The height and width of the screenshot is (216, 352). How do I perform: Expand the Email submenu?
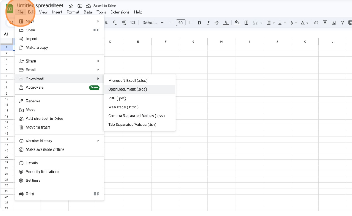click(x=59, y=70)
